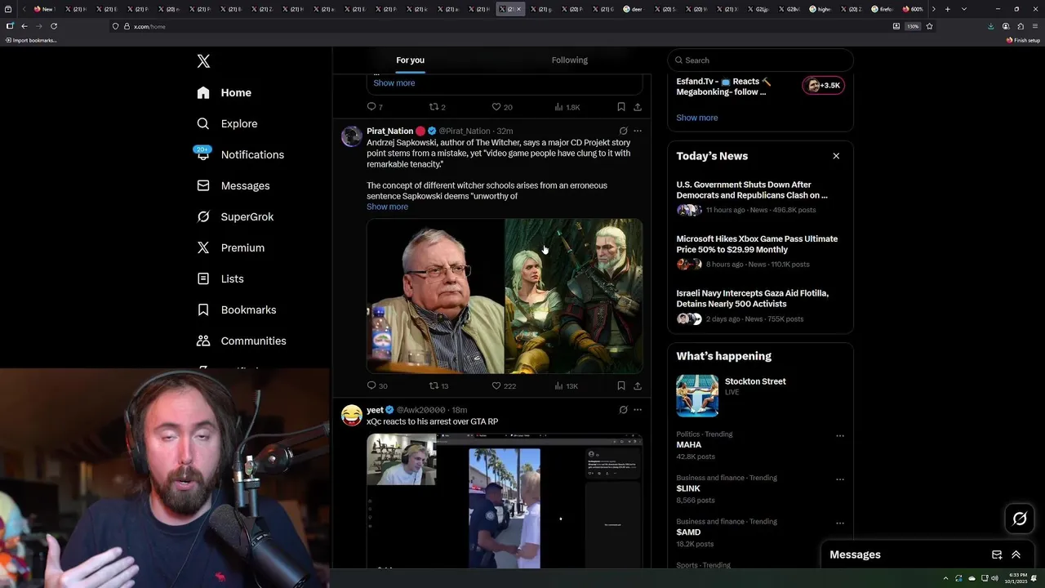View top post analytics 1.8K
Viewport: 1045px width, 588px height.
tap(567, 107)
